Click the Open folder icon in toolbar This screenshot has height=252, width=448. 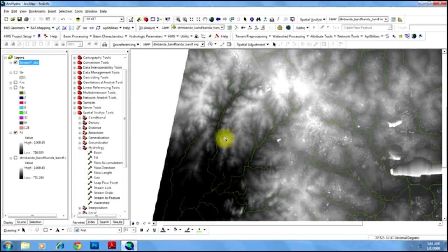[13, 19]
